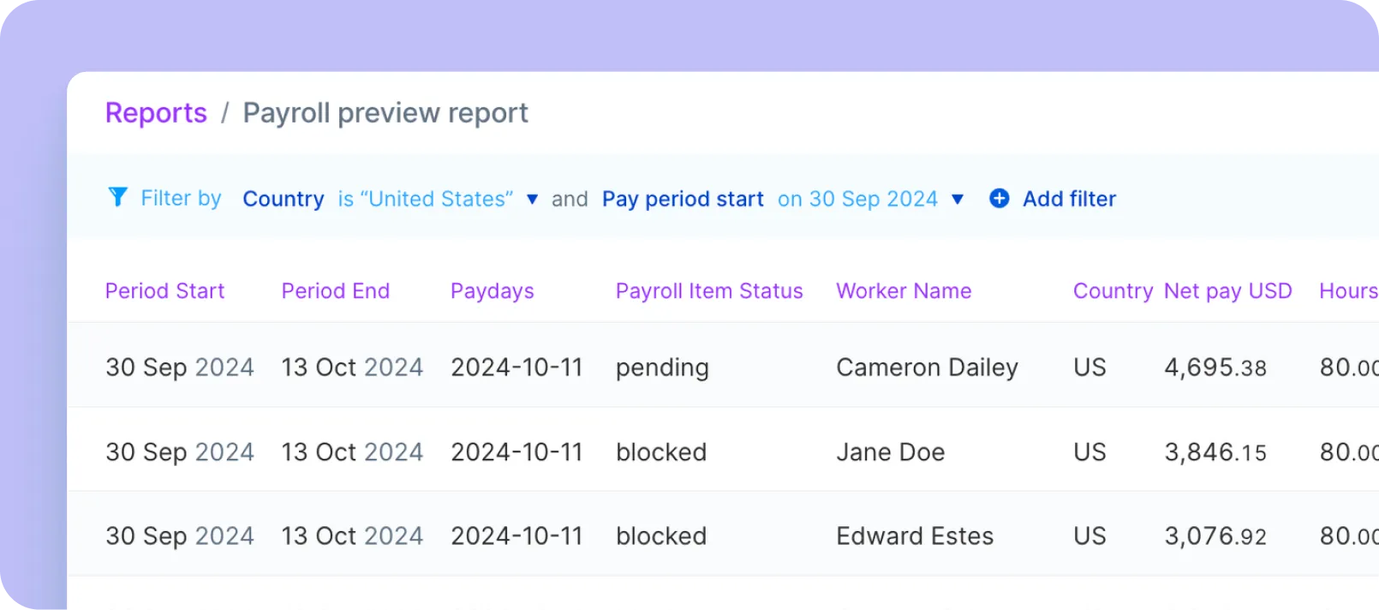Sort by the Period Start column header

(164, 290)
